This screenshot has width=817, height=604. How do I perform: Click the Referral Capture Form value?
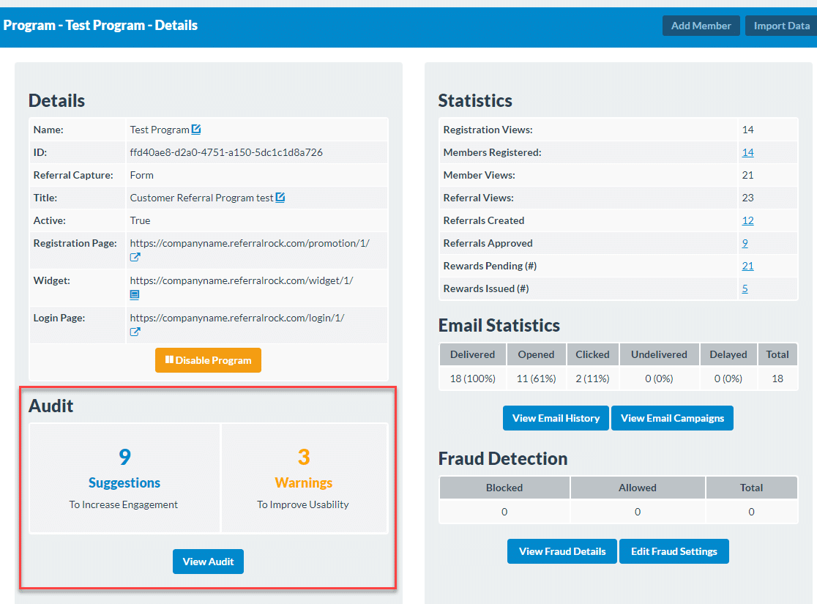142,175
